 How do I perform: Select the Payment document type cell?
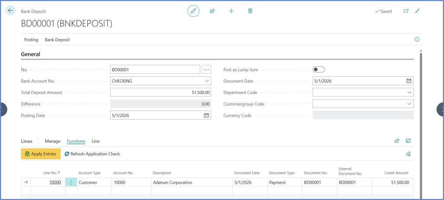click(284, 183)
